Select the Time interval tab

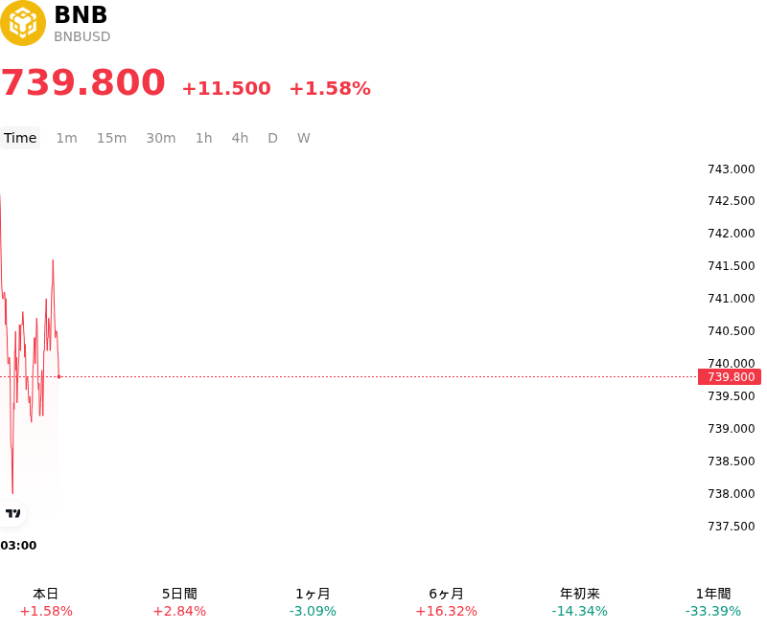point(20,138)
